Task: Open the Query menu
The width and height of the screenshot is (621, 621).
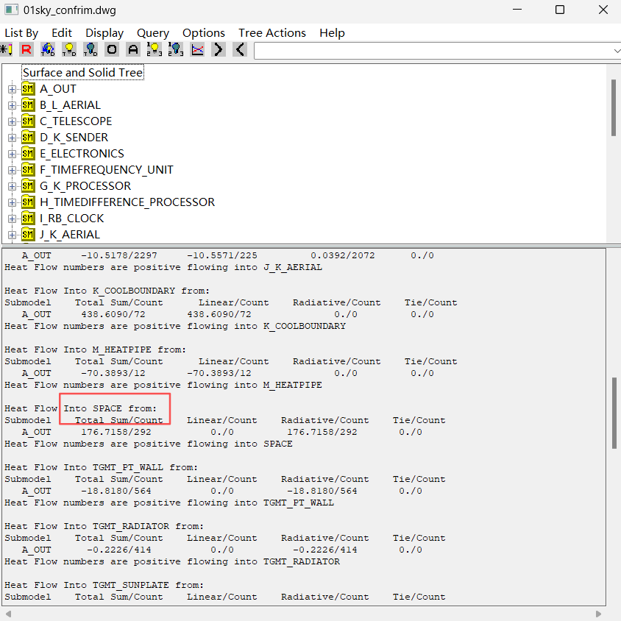Action: click(152, 33)
